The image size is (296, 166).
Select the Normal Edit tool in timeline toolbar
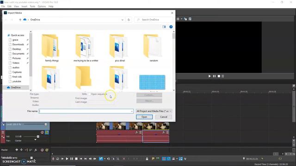[x=101, y=159]
